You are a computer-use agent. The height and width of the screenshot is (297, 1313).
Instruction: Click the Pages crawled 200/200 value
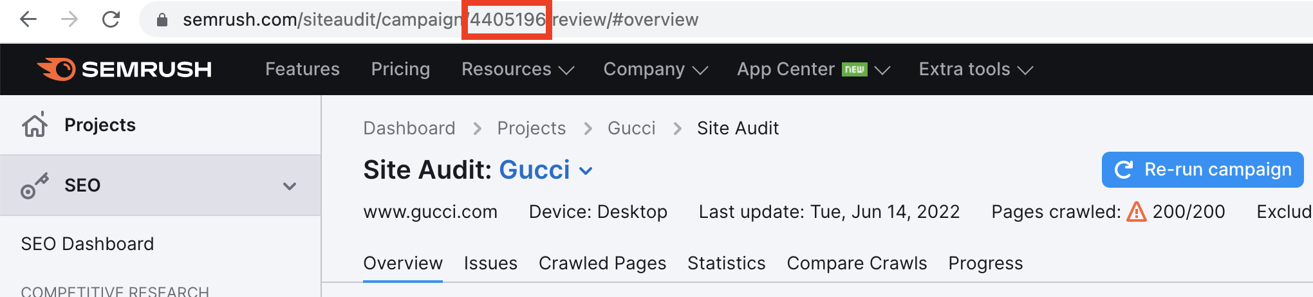tap(1189, 212)
